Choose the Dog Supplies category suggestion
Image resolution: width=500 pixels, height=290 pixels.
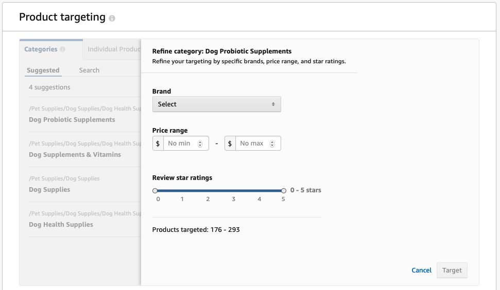pos(49,190)
